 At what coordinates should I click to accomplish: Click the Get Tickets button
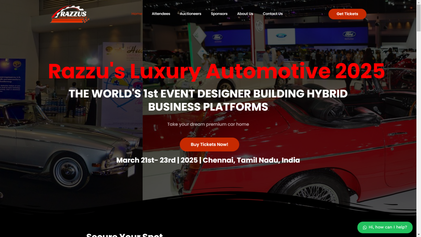(347, 14)
